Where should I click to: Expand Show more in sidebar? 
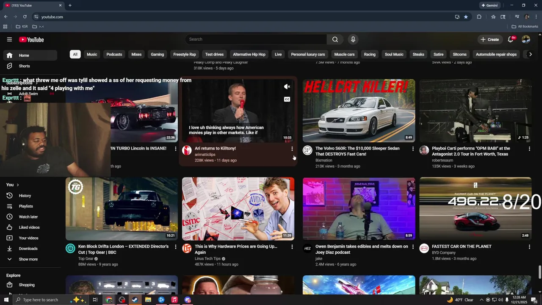(x=30, y=259)
